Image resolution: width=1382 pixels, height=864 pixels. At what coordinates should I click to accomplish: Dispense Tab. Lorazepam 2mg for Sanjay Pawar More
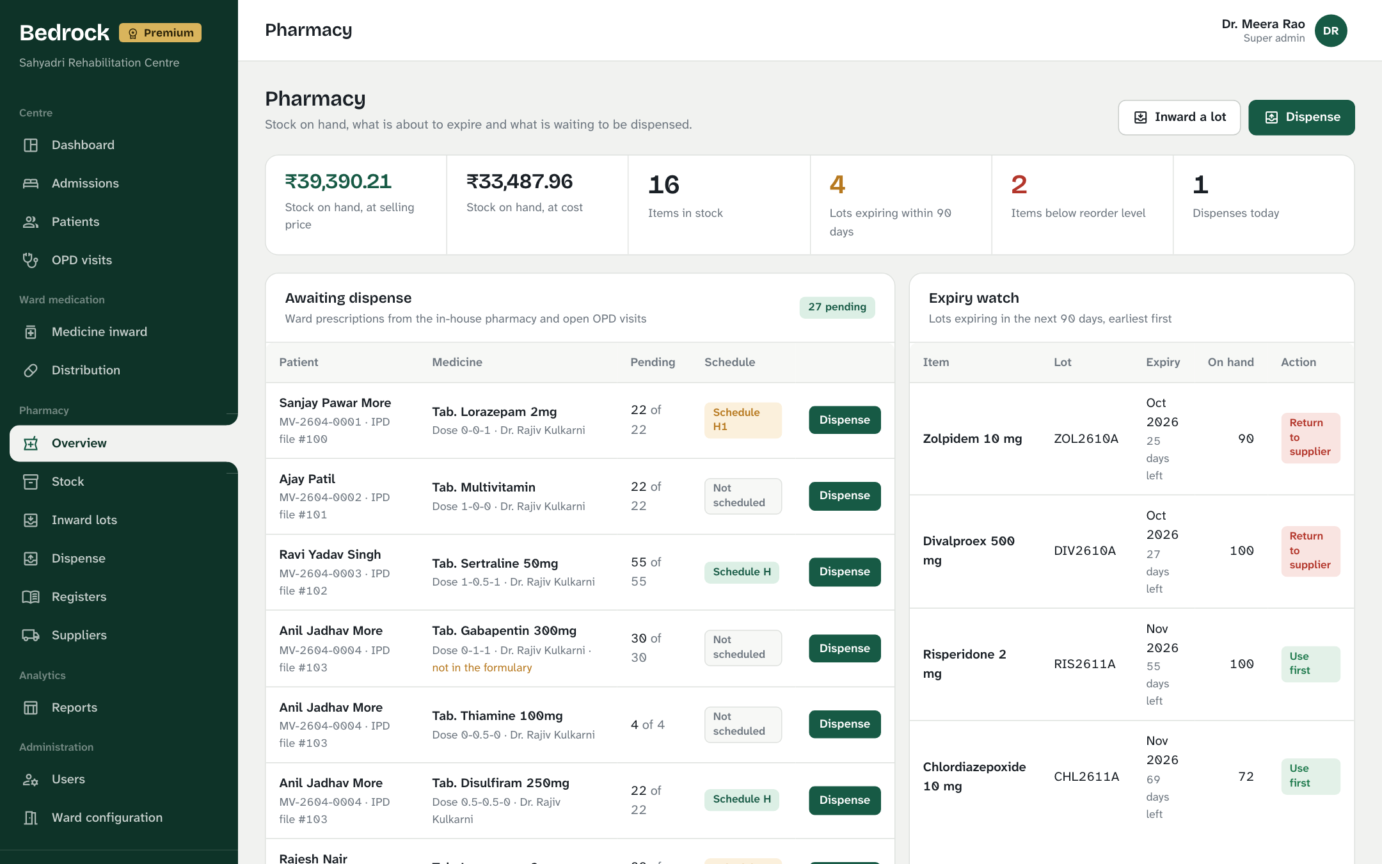[x=845, y=420]
